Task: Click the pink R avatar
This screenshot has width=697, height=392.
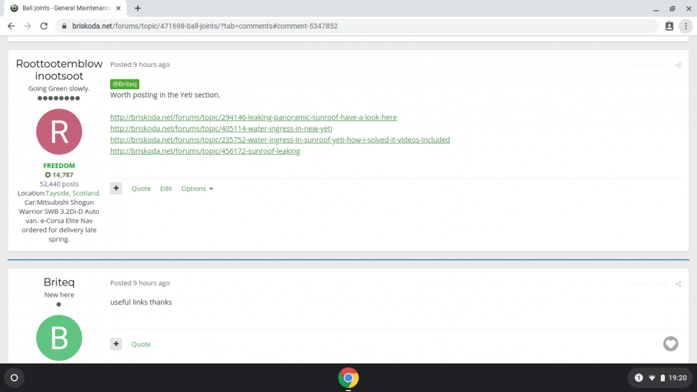Action: coord(59,132)
